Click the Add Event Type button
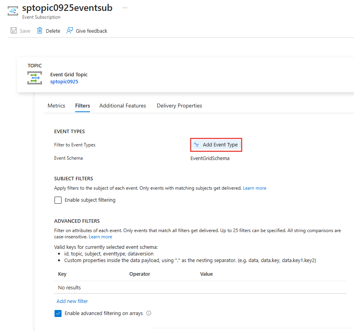354x331 pixels. pos(216,144)
